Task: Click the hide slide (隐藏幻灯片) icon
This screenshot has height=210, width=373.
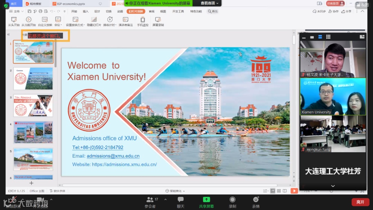Action: tap(94, 19)
